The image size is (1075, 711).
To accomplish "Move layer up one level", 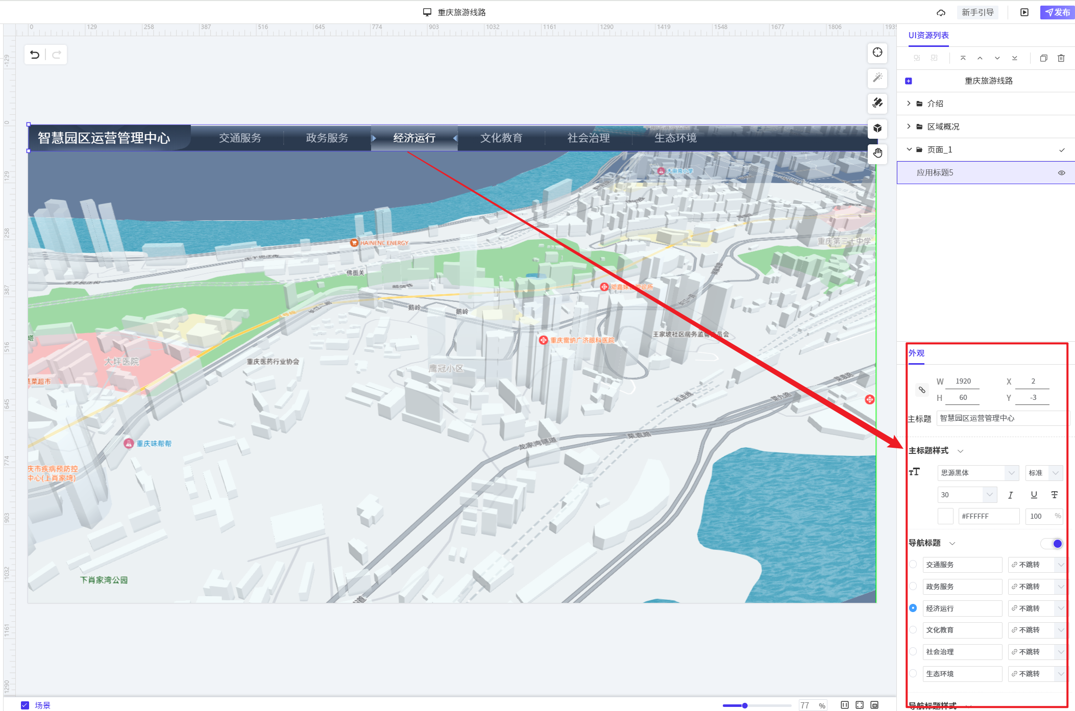I will [980, 58].
